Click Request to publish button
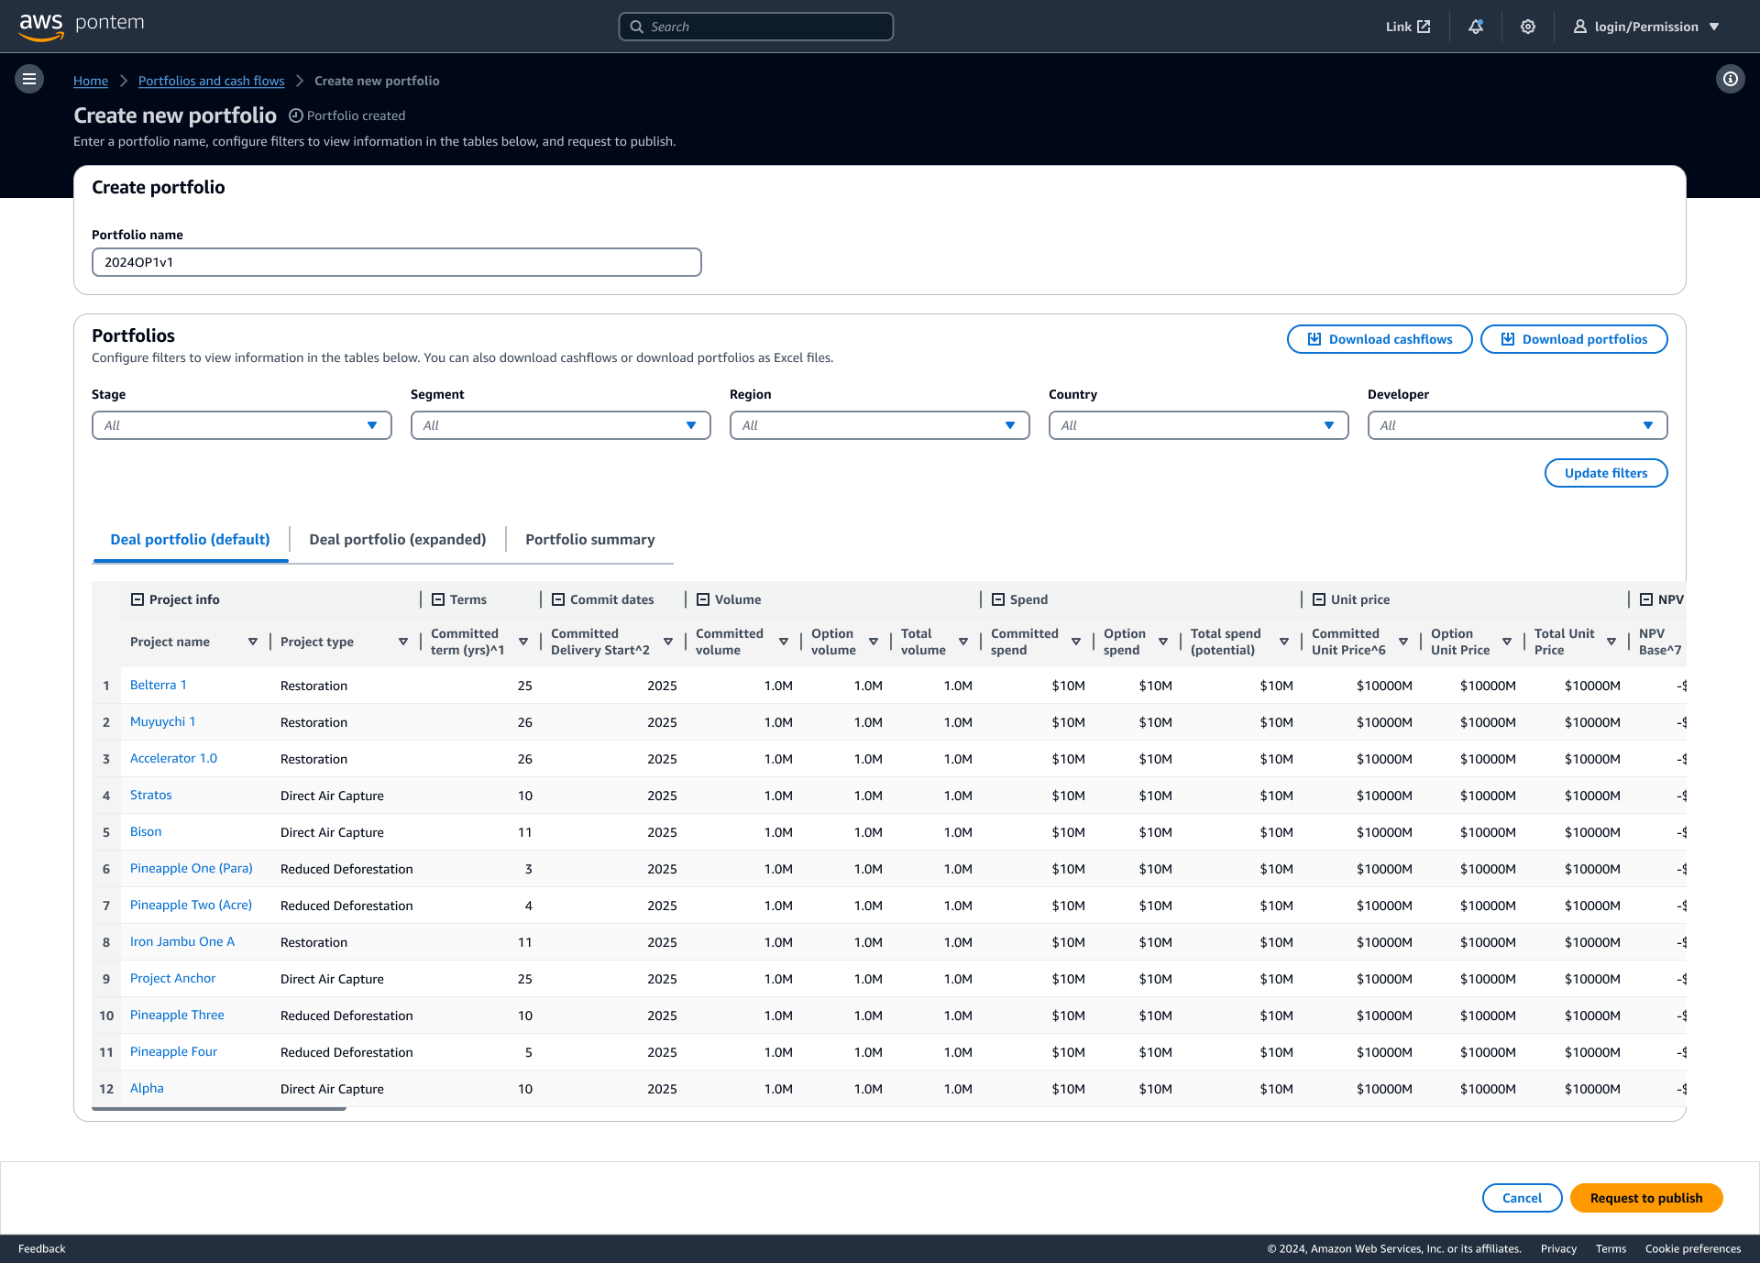This screenshot has width=1760, height=1263. 1646,1198
